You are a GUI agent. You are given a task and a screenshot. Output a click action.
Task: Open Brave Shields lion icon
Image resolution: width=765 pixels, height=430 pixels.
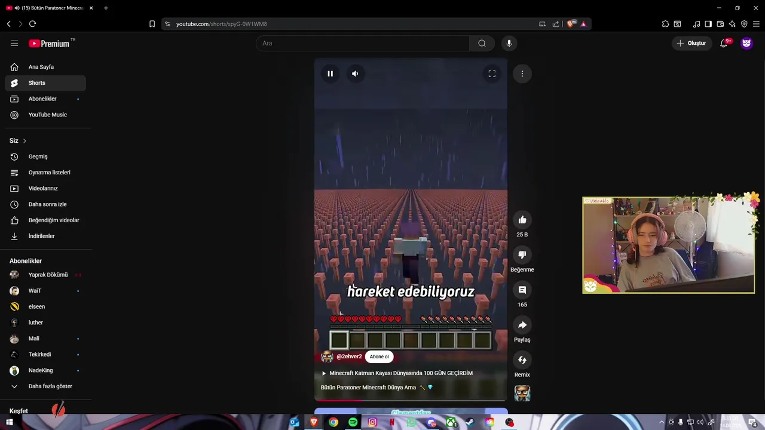571,24
